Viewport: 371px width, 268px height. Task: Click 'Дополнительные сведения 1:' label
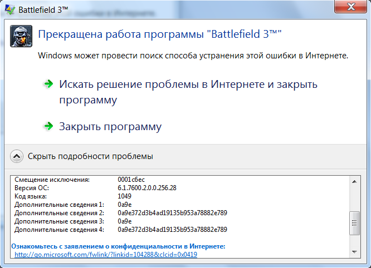pyautogui.click(x=59, y=205)
